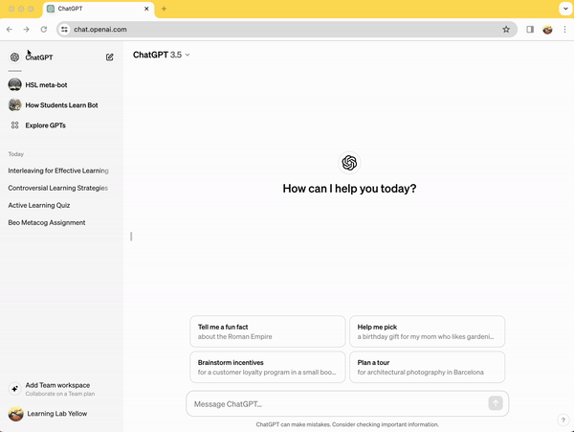The width and height of the screenshot is (574, 432).
Task: Collapse the sidebar using the handle
Action: (x=131, y=237)
